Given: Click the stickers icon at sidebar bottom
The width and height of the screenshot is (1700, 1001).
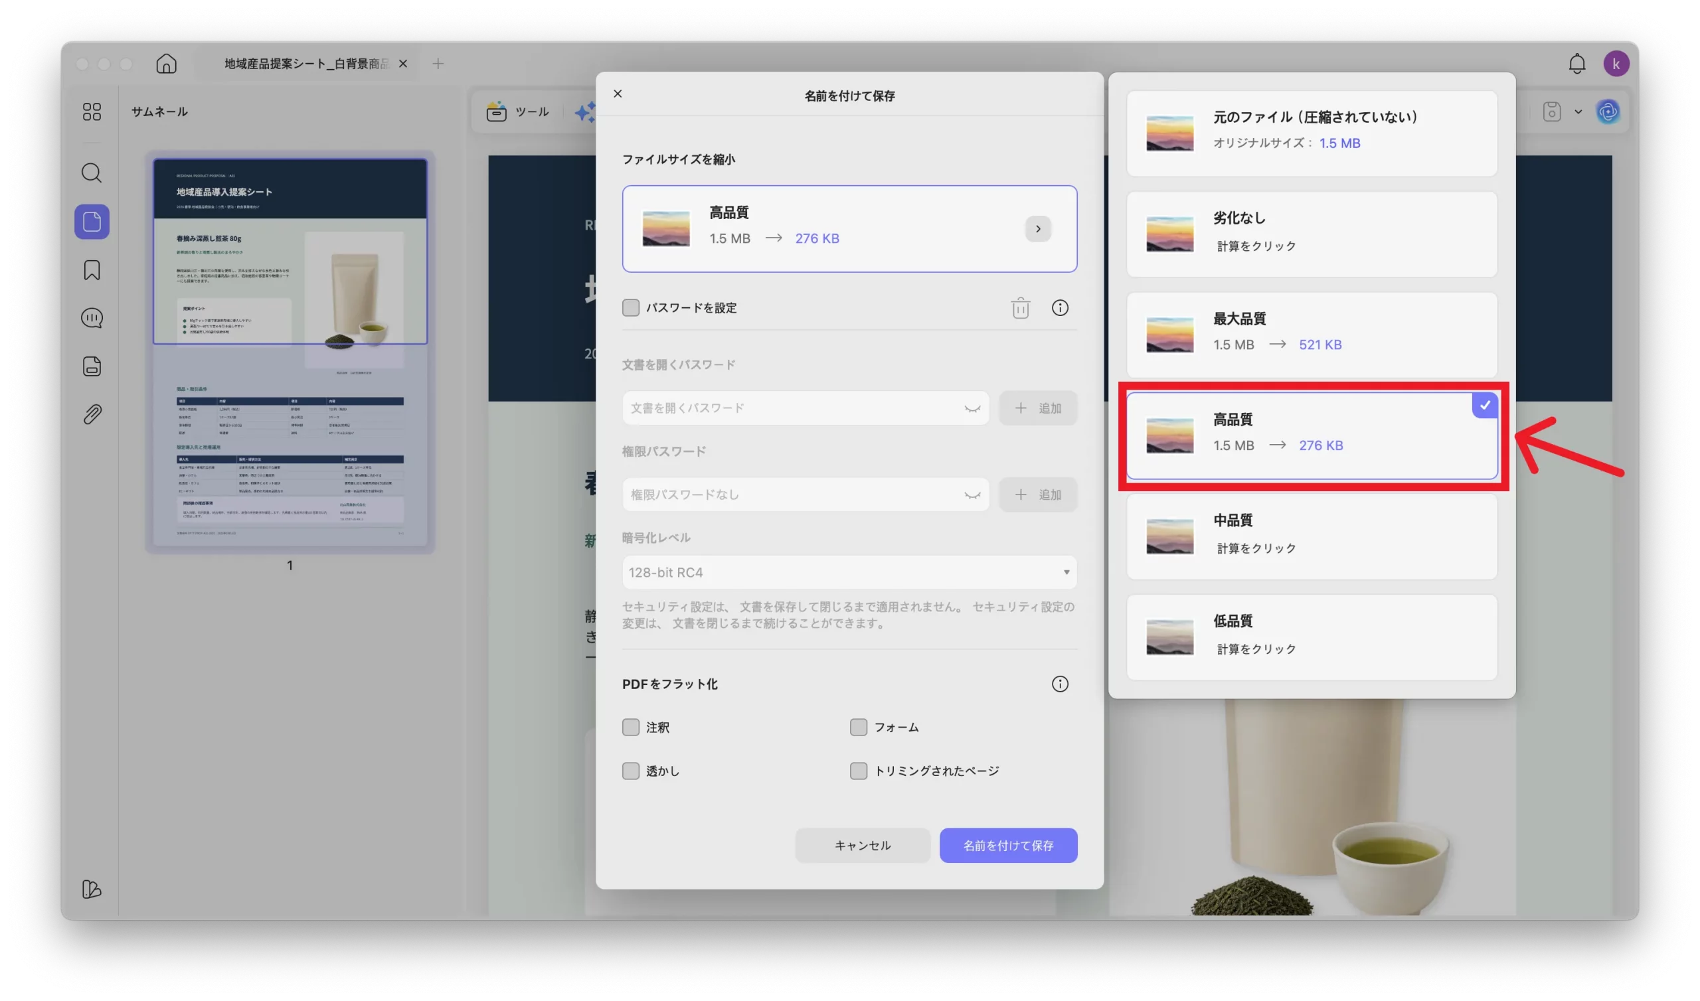Looking at the screenshot, I should pos(92,889).
